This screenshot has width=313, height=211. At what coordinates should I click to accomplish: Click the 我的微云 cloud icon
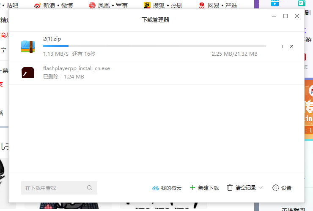[155, 188]
